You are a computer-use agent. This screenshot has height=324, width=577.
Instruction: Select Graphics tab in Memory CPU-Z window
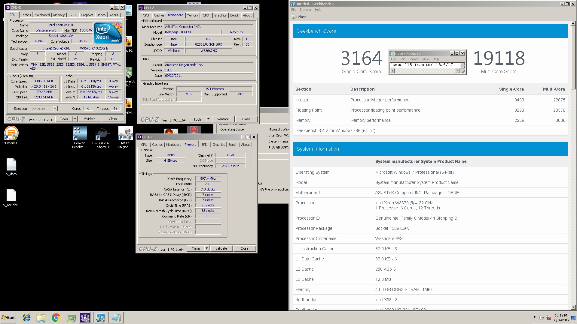219,145
